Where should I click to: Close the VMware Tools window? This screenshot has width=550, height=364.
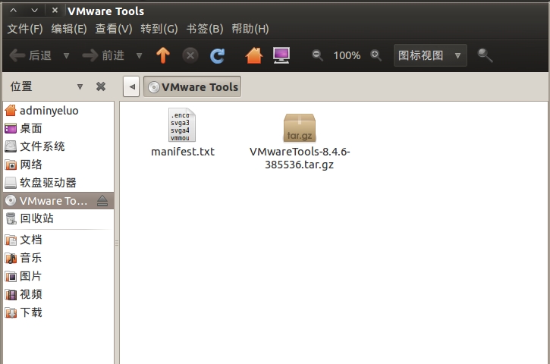(55, 11)
